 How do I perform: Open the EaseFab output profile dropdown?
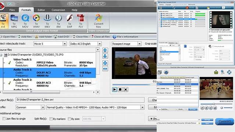tap(199, 120)
